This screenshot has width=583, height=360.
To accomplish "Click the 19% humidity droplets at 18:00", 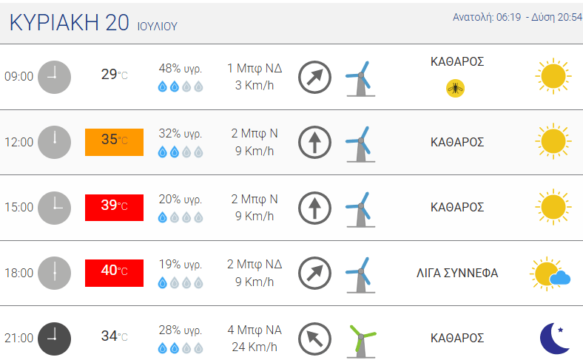I will (181, 283).
